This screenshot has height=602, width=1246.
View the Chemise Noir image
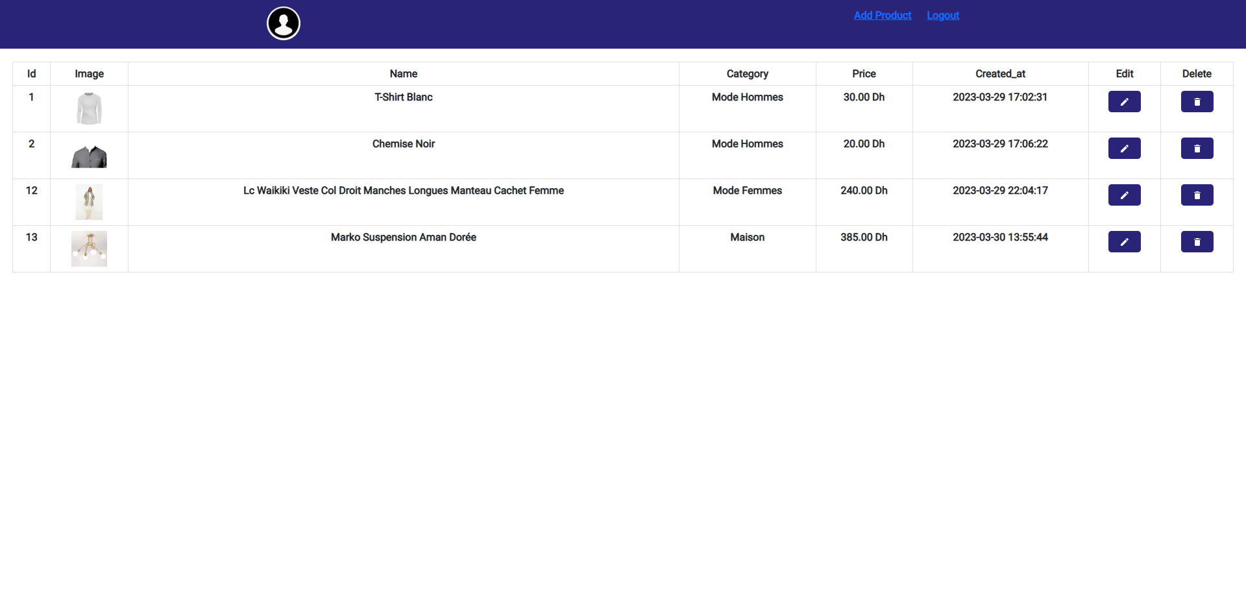pos(89,155)
